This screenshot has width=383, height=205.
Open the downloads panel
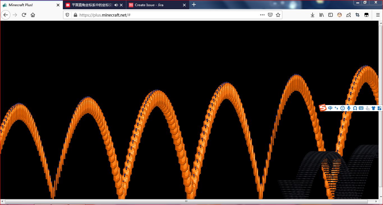[x=312, y=15]
